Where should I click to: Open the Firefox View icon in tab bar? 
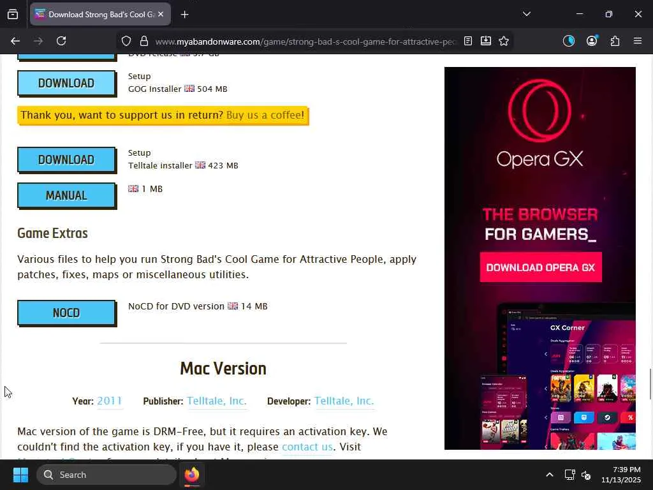pyautogui.click(x=13, y=15)
